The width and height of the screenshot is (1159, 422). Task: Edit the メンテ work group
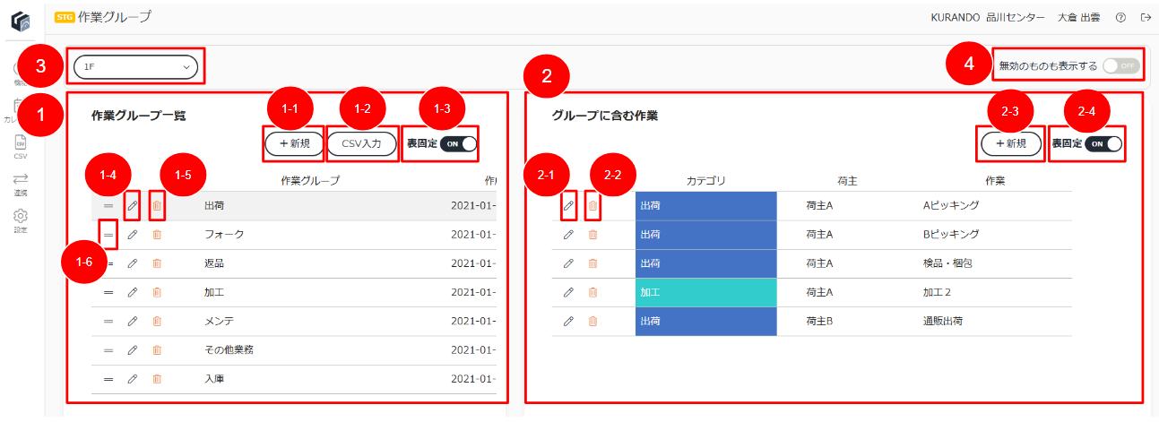tap(133, 321)
